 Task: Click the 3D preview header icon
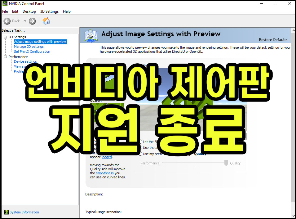(x=91, y=35)
